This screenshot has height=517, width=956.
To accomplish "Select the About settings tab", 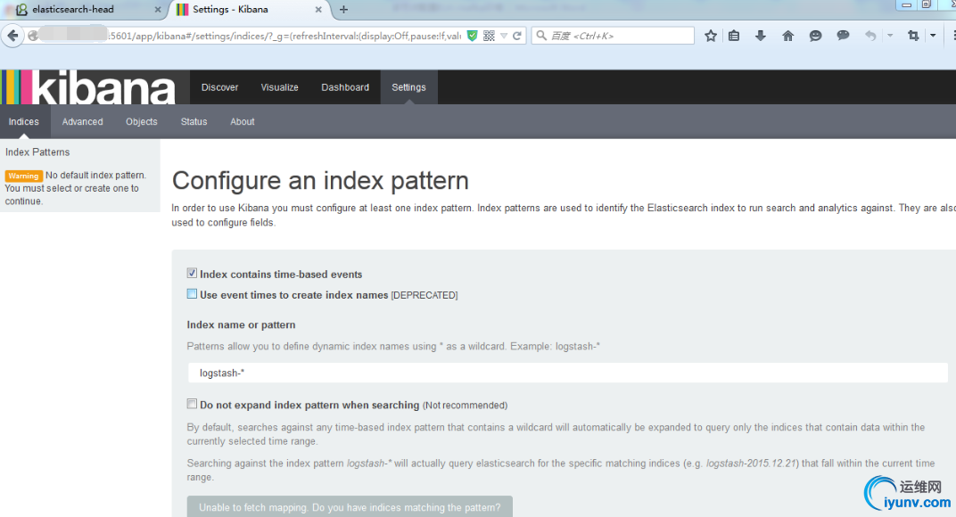I will pos(242,121).
